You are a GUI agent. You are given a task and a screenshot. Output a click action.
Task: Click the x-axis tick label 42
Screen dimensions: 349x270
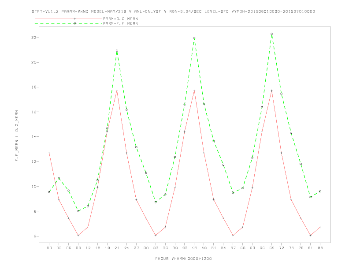[185, 248]
